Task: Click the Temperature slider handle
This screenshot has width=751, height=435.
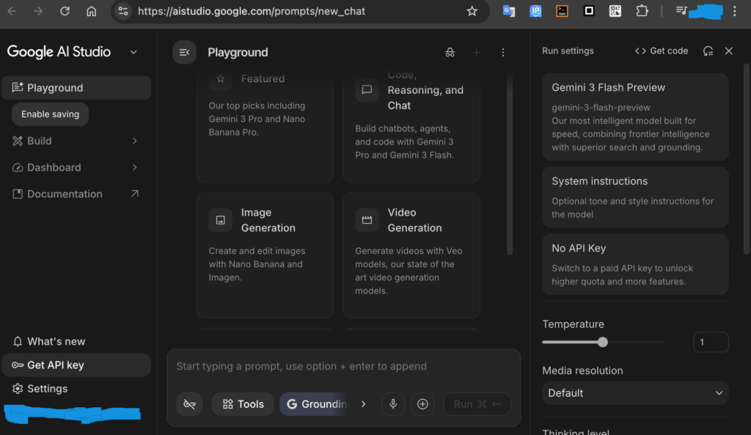Action: [x=603, y=342]
